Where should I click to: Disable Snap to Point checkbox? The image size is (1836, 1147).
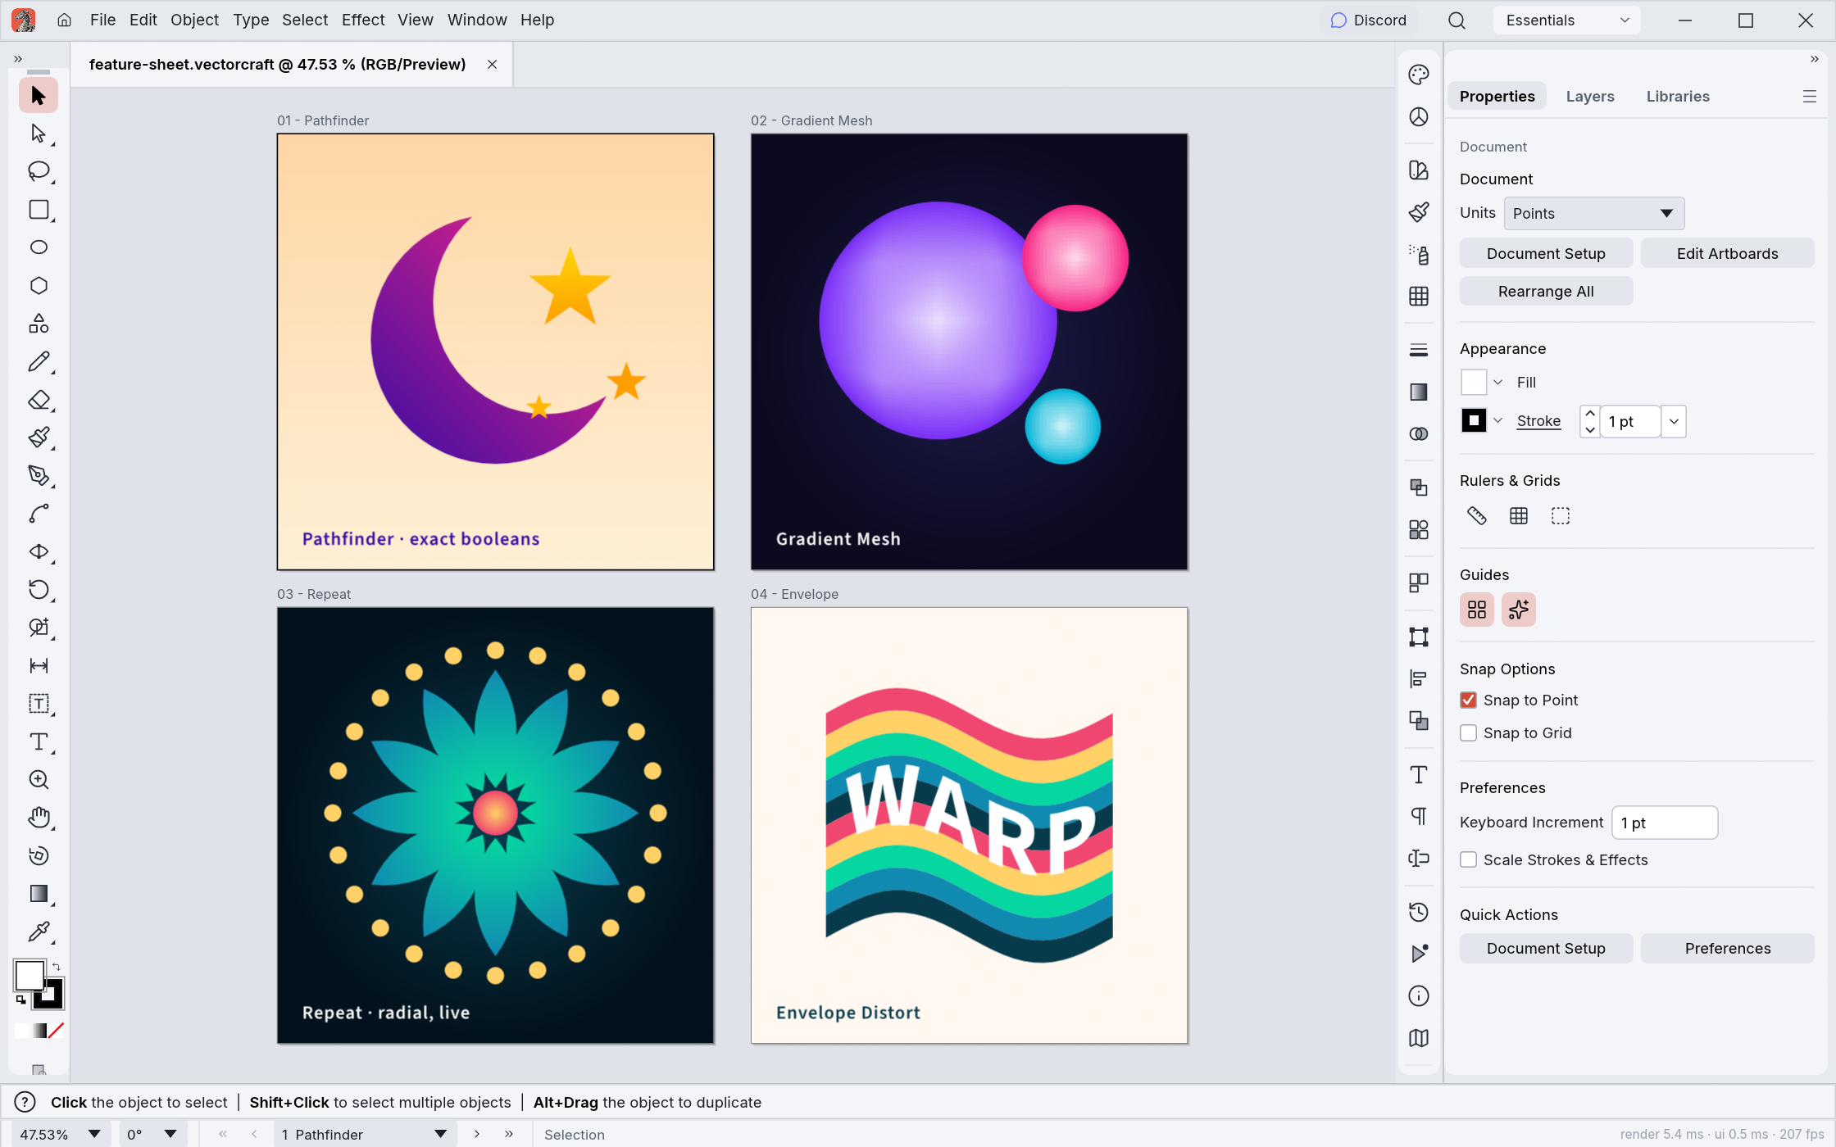click(x=1469, y=700)
